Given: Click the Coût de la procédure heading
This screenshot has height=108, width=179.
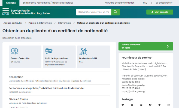Looking at the screenshot, I should (56, 58).
